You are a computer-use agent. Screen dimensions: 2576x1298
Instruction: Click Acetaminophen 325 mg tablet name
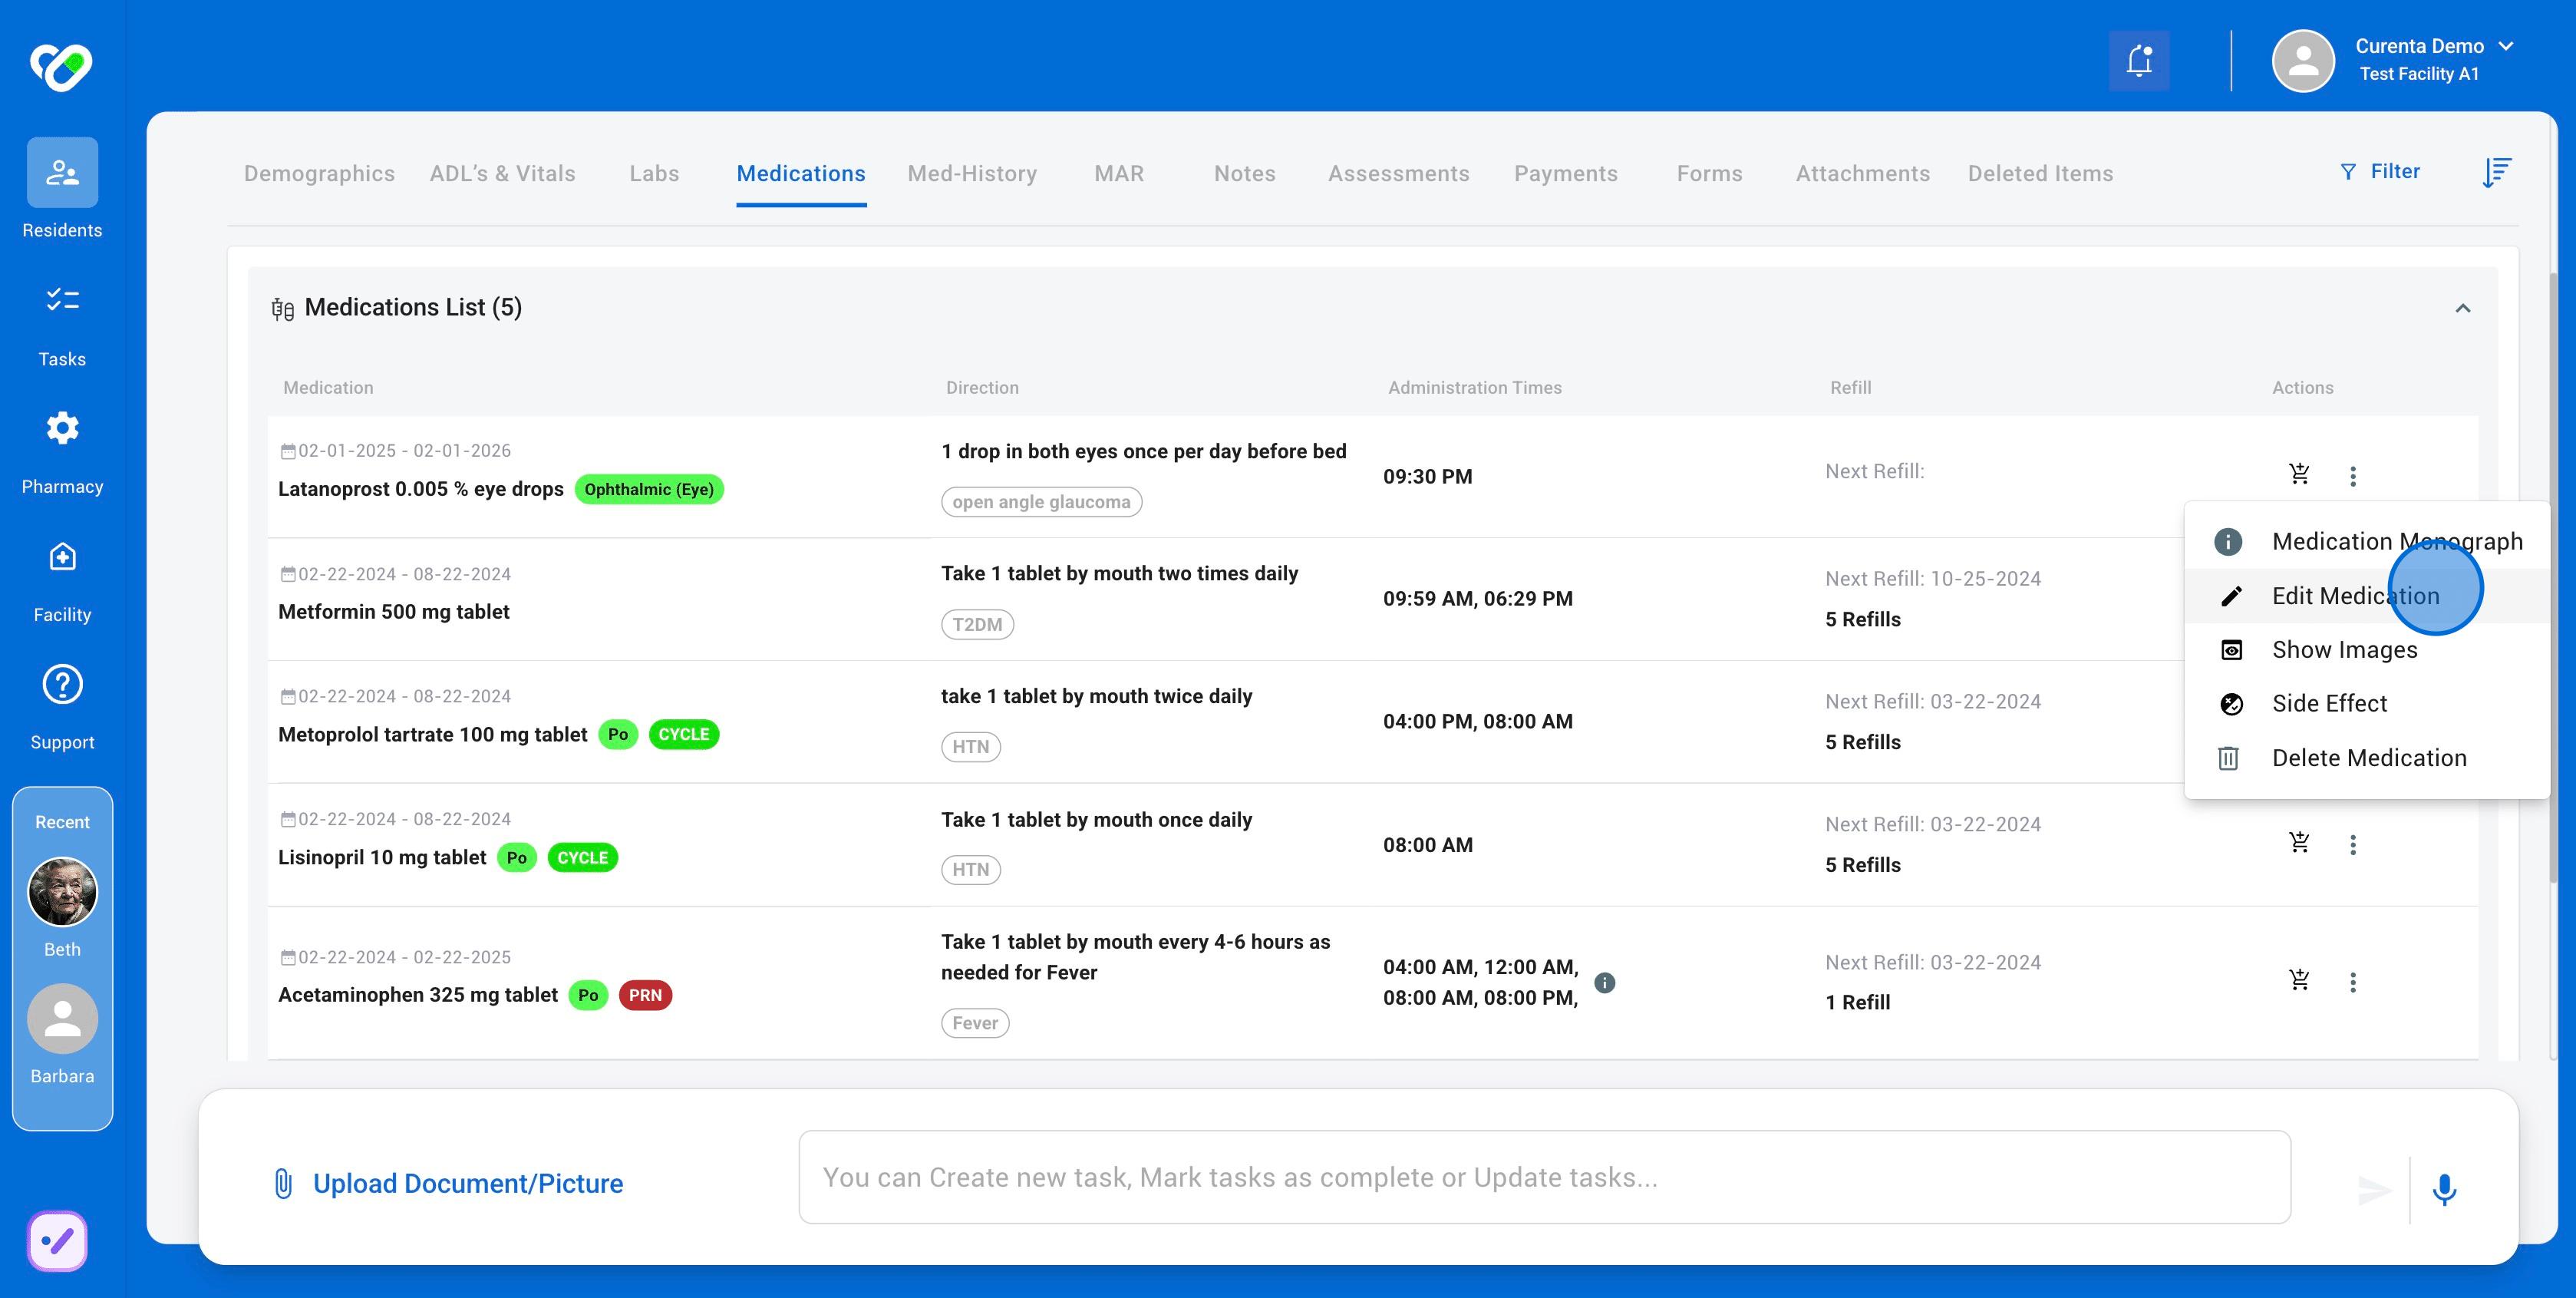[x=418, y=995]
